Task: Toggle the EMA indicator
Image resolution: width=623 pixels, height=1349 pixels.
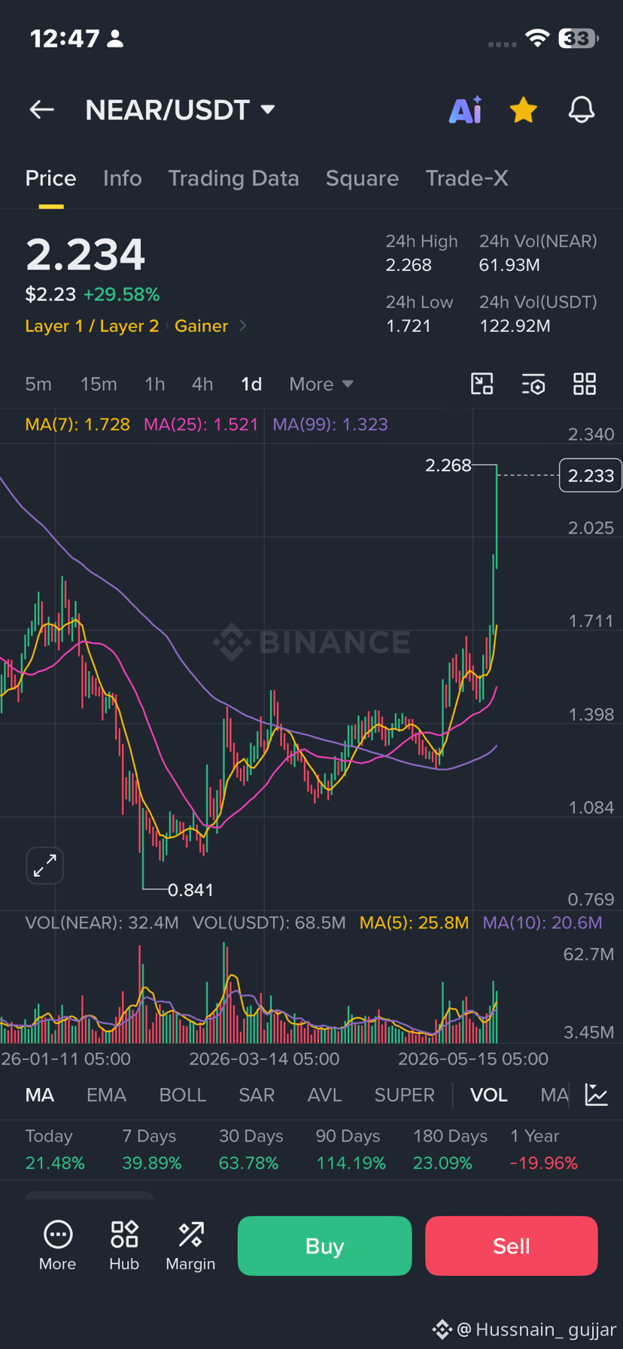Action: [106, 1095]
